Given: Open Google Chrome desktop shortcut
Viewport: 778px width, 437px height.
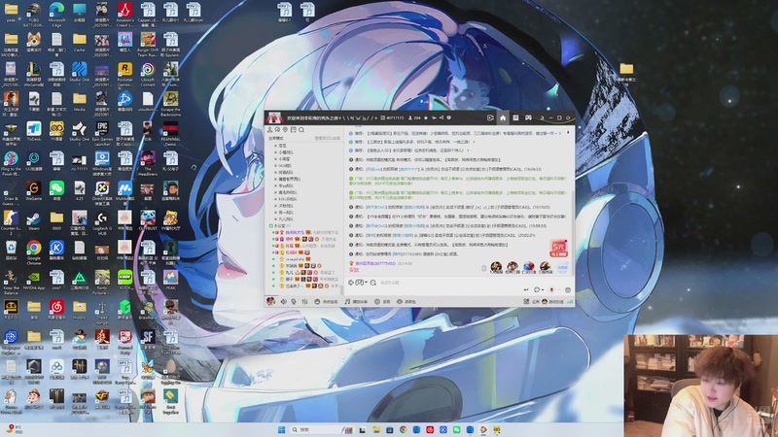Looking at the screenshot, I should 34,252.
